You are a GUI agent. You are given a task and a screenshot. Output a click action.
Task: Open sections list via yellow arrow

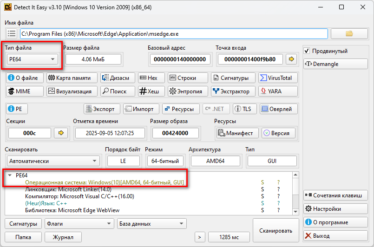(61, 133)
